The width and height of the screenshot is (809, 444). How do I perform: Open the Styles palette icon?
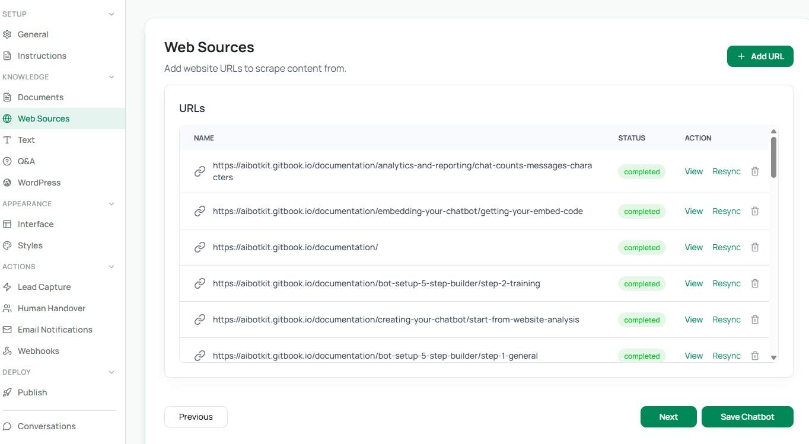pos(7,245)
